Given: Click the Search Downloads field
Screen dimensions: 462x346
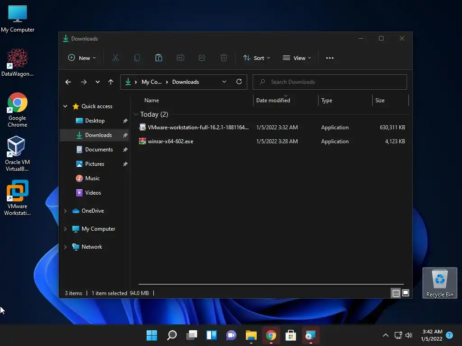Looking at the screenshot, I should point(330,82).
